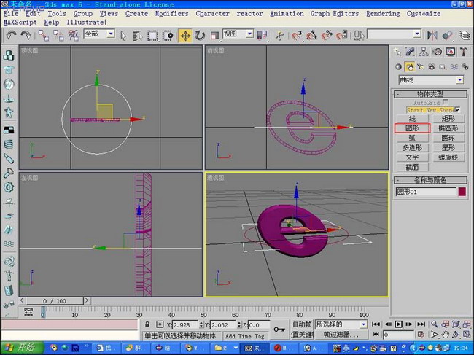Open the Create panel tab icon
Viewport: 474px width, 355px height.
tap(397, 52)
